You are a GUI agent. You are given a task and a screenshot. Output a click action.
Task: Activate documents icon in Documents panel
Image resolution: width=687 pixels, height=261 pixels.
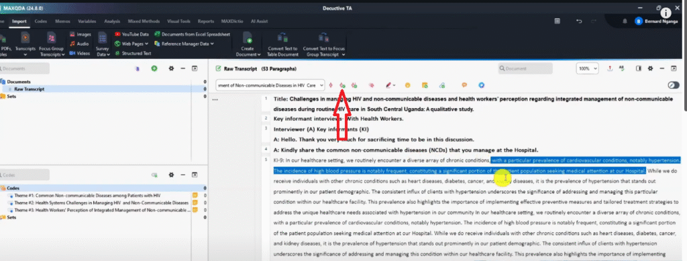[137, 68]
